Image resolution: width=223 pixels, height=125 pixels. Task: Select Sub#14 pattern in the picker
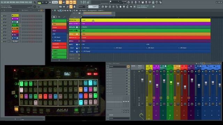(x=59, y=54)
